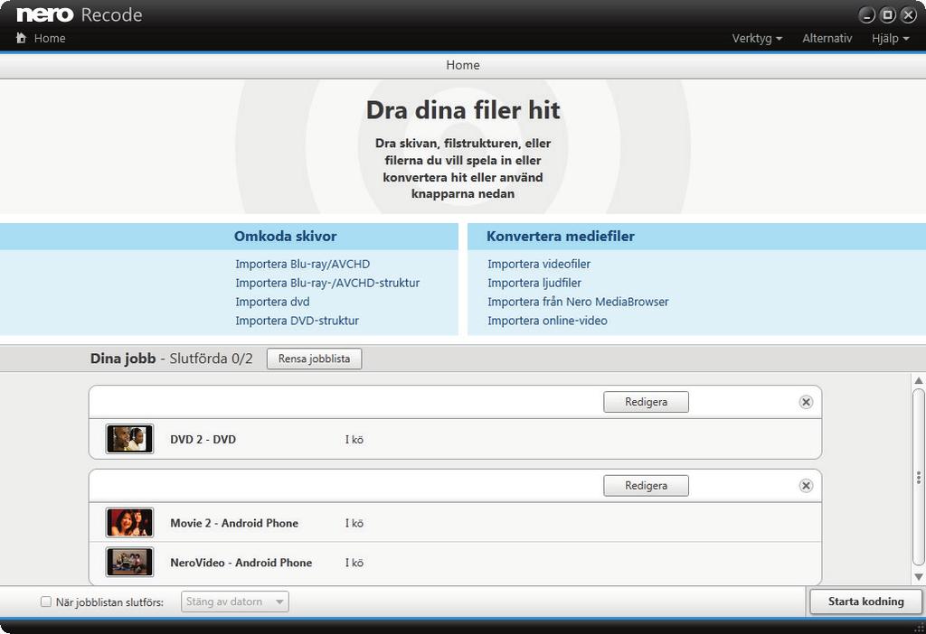Open the Hjälp menu
The image size is (926, 634).
pos(890,38)
